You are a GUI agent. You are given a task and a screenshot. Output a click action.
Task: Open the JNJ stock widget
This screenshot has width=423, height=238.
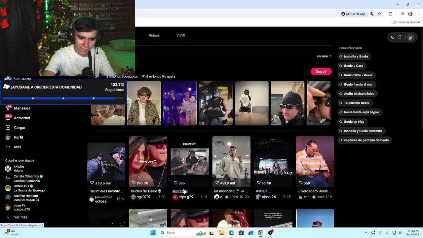tap(12, 232)
